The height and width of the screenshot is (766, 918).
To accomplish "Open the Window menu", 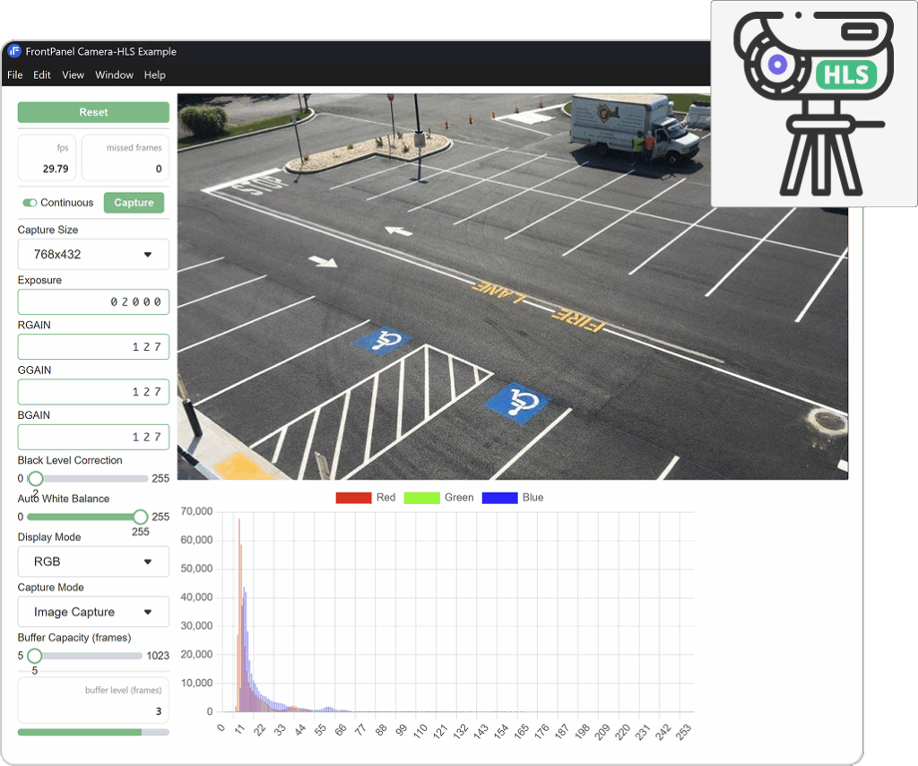I will (x=114, y=75).
